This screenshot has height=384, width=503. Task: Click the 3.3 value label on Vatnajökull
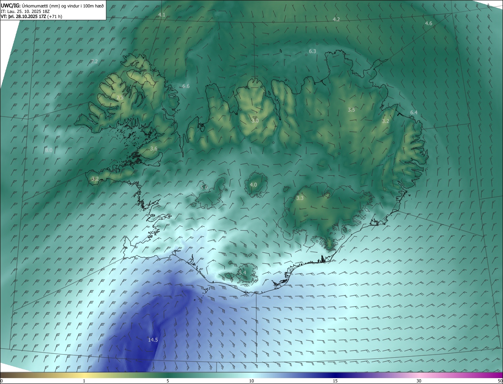[300, 198]
